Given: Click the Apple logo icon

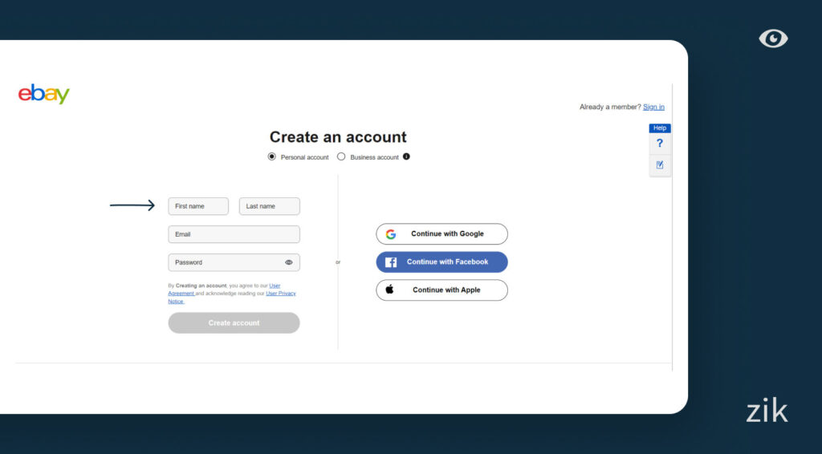Looking at the screenshot, I should point(390,290).
